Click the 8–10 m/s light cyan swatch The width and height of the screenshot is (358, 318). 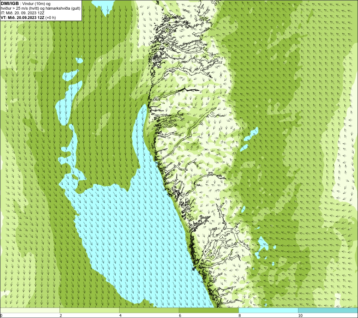coord(268,310)
